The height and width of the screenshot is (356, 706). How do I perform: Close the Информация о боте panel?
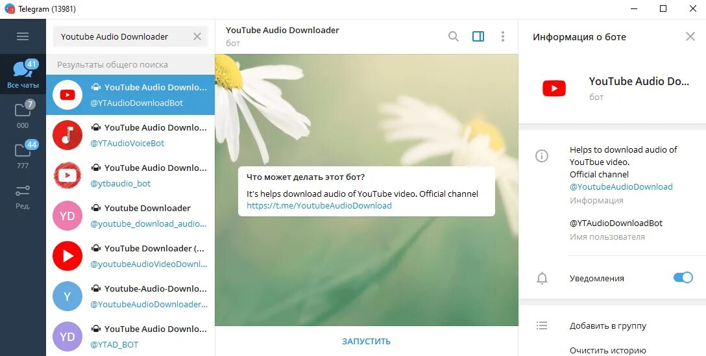coord(690,36)
